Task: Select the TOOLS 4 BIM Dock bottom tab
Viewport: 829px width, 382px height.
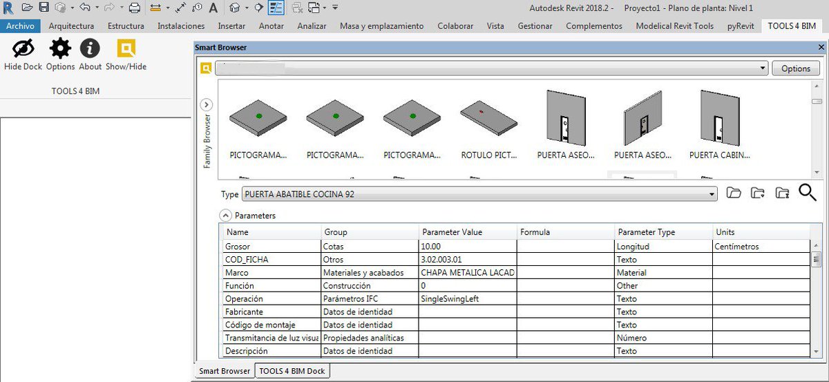Action: 292,371
